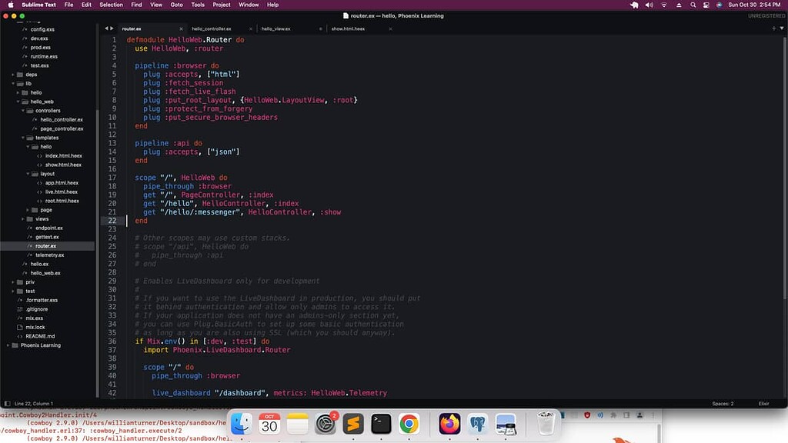Open the Goto menu
The width and height of the screenshot is (788, 443).
tap(177, 4)
